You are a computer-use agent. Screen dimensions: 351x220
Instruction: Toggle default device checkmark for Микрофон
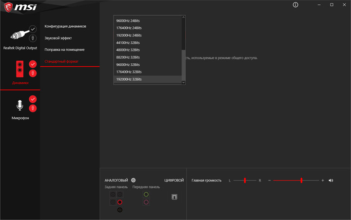coord(33,99)
